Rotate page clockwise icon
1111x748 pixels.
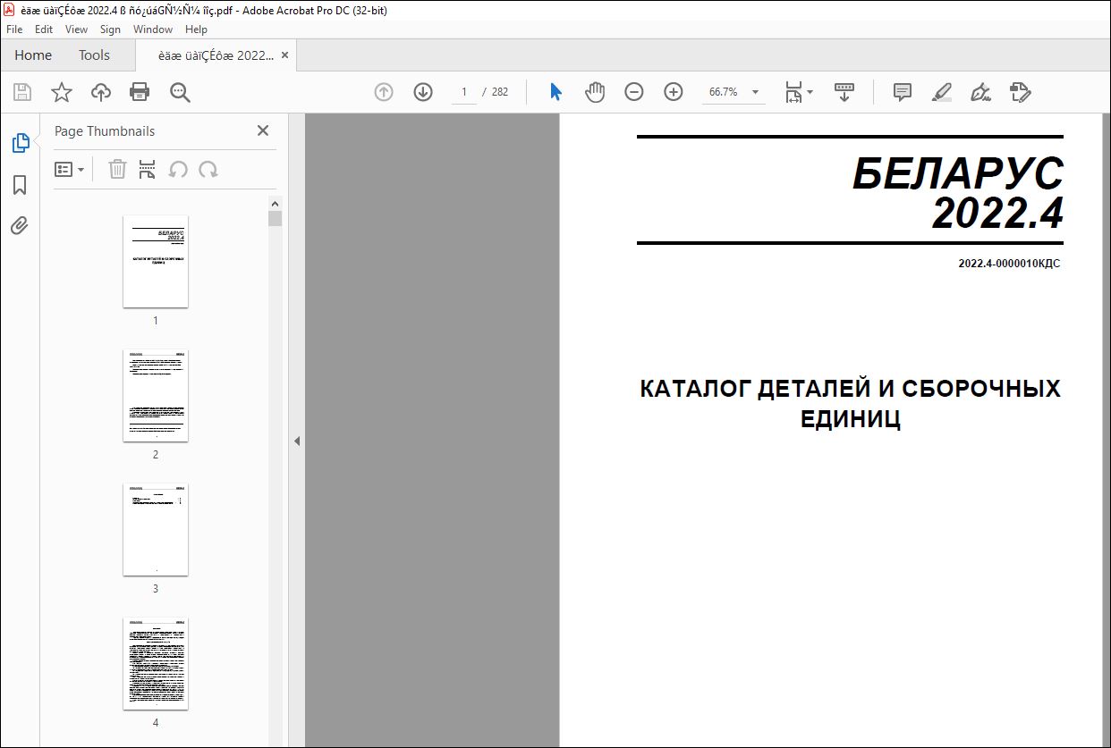pos(208,169)
